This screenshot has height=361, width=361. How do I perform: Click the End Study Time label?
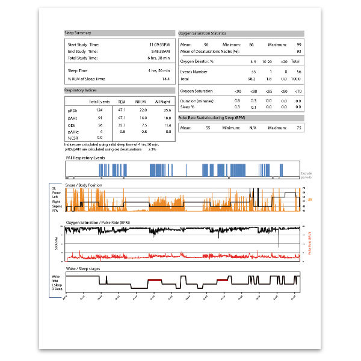click(x=82, y=51)
